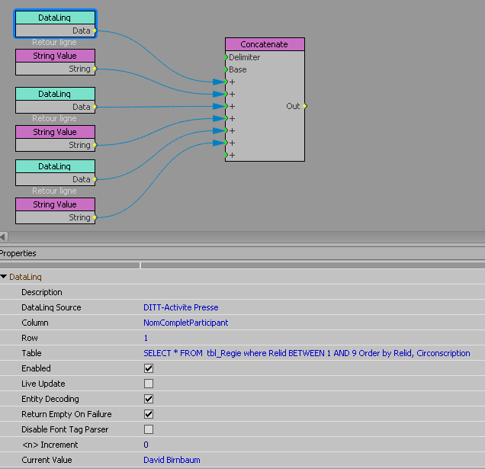Click the Delimiter input pin on Concatenate
Screen dimensions: 485x469
click(x=226, y=57)
